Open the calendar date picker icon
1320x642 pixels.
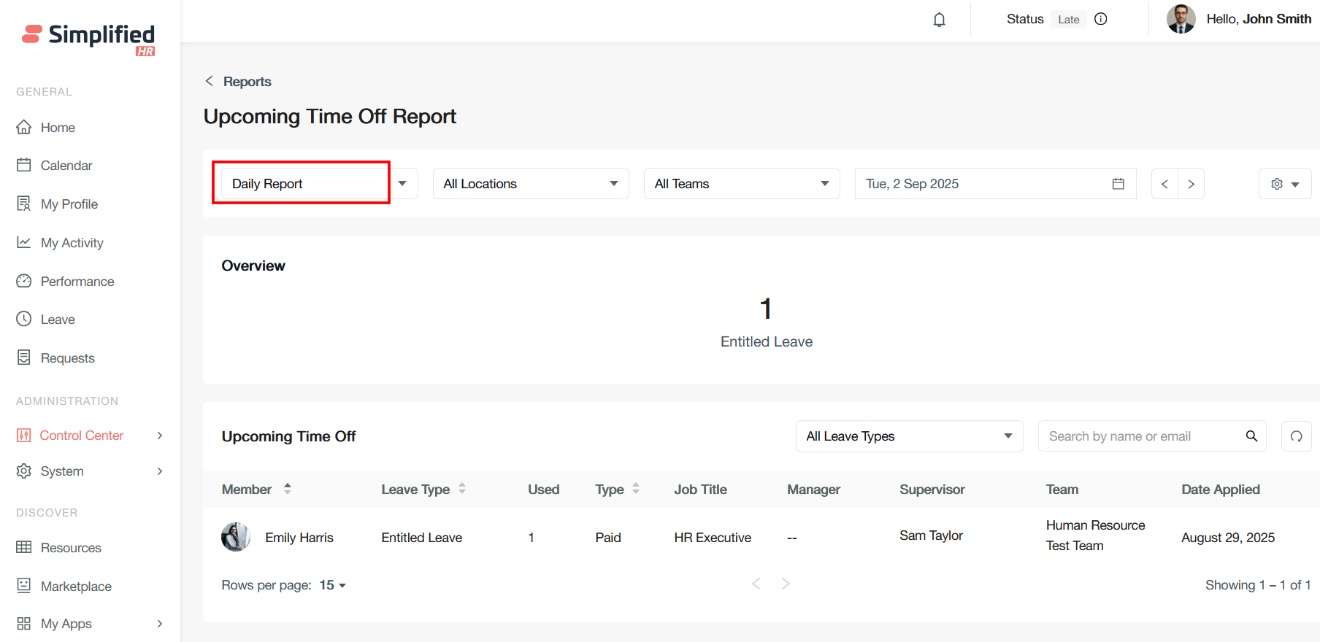pos(1118,184)
